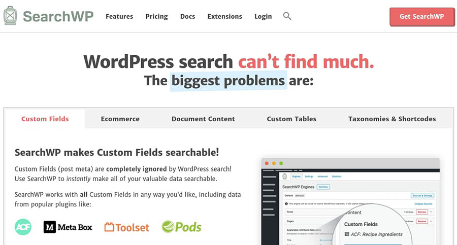Open the Taxonomies & Shortcodes tab
Image resolution: width=457 pixels, height=245 pixels.
coord(392,119)
